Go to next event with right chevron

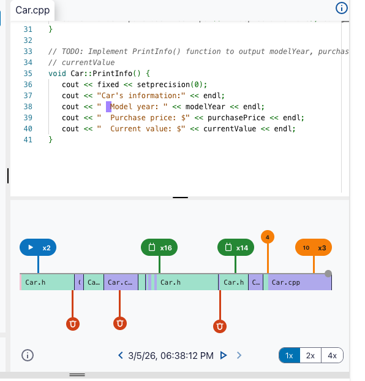pos(239,355)
